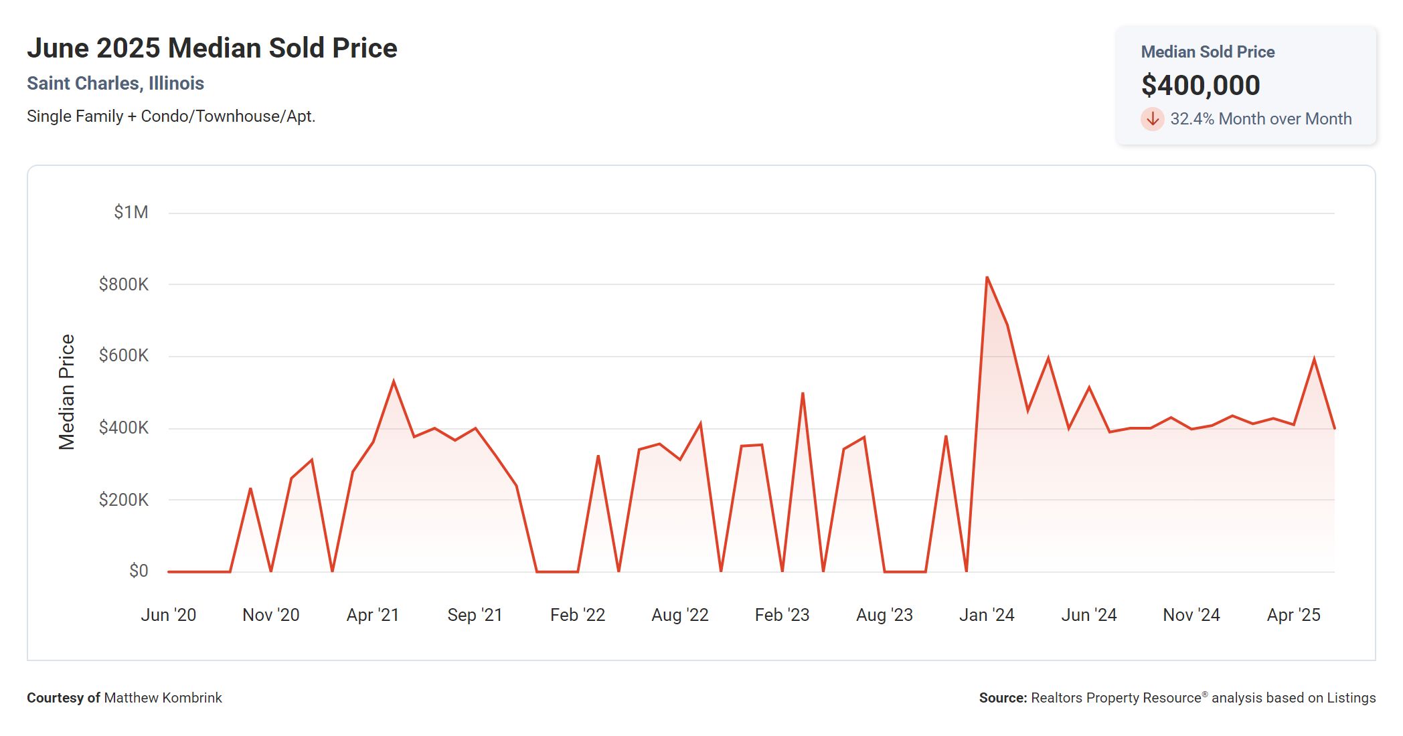Click the Nov '20 x-axis label

[x=270, y=615]
